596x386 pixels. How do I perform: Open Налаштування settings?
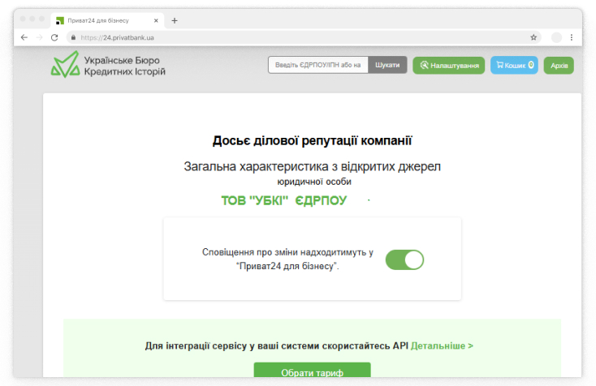click(x=449, y=66)
